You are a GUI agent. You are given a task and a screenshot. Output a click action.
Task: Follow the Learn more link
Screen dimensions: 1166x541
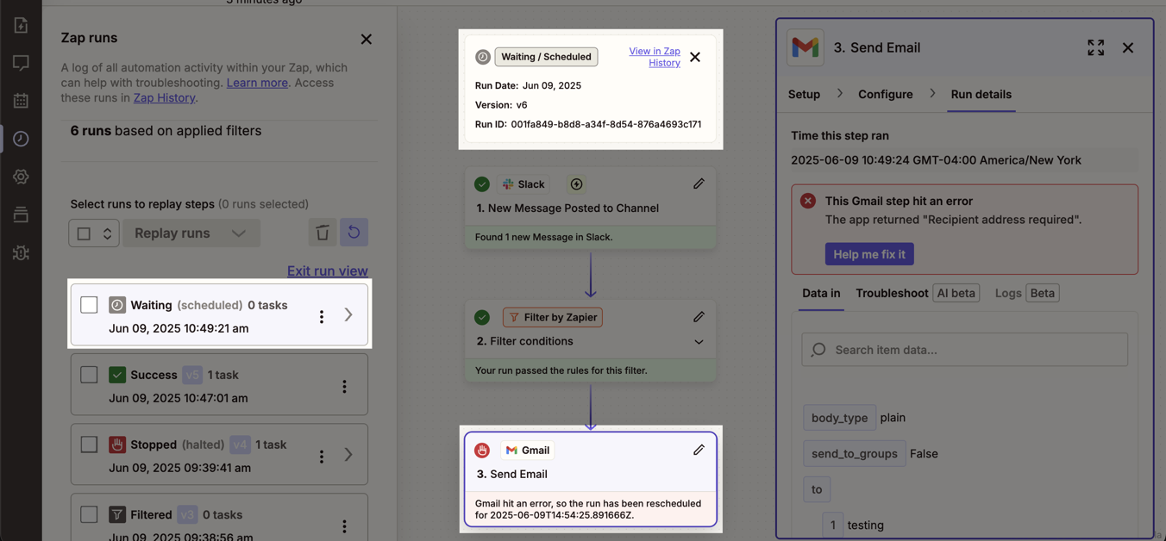[x=257, y=83]
